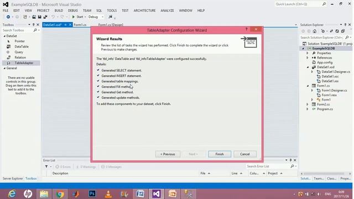This screenshot has height=199, width=354.
Task: Collapse the DataSet group in Toolbox
Action: coord(4,36)
